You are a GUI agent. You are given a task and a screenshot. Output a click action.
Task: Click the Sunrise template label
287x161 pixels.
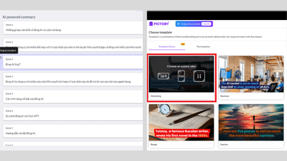pyautogui.click(x=224, y=145)
